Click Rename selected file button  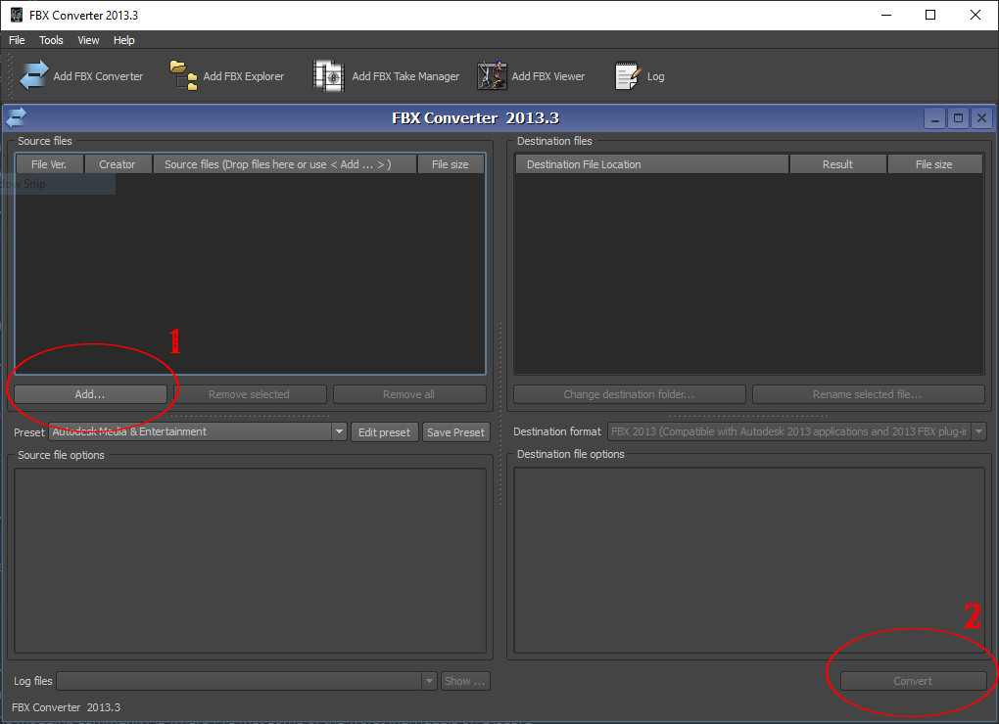click(x=868, y=394)
